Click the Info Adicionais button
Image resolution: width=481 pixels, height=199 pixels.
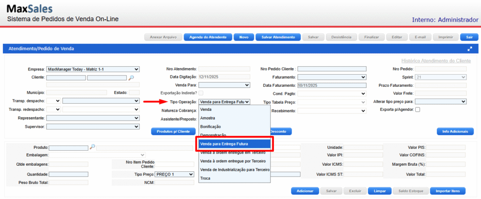click(x=451, y=131)
